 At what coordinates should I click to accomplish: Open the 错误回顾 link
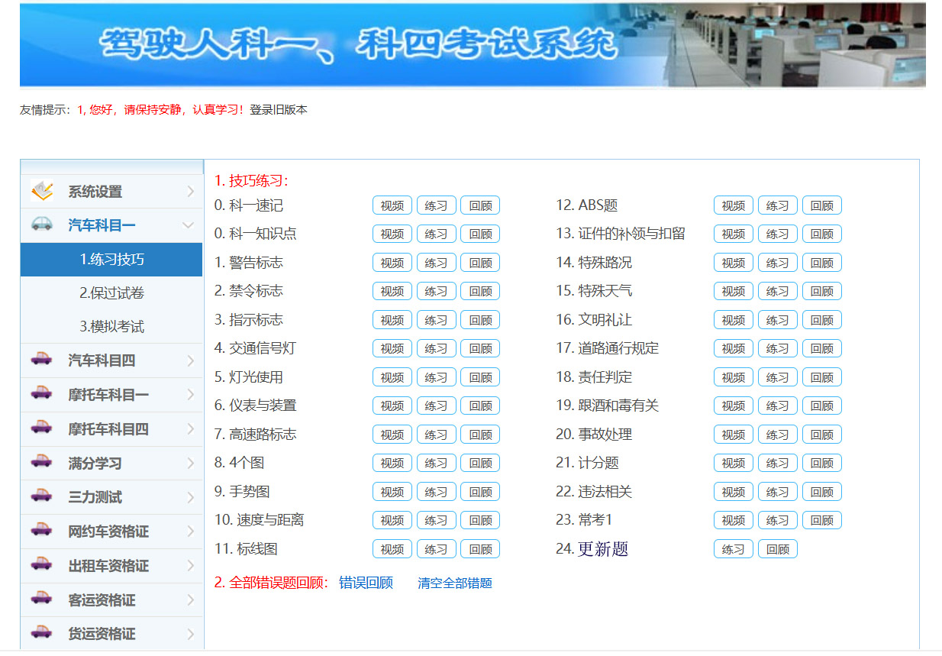(366, 583)
